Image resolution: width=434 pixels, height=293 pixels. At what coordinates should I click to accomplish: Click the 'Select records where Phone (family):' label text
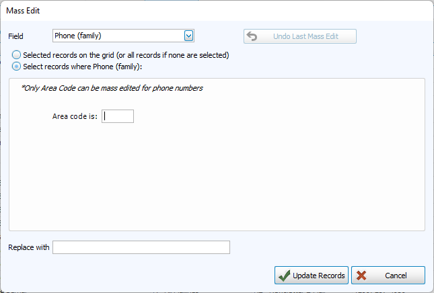click(83, 67)
